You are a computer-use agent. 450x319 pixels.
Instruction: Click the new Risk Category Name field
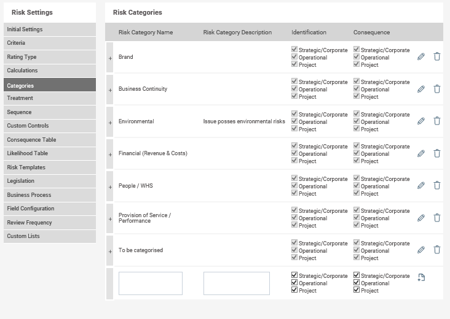(151, 283)
